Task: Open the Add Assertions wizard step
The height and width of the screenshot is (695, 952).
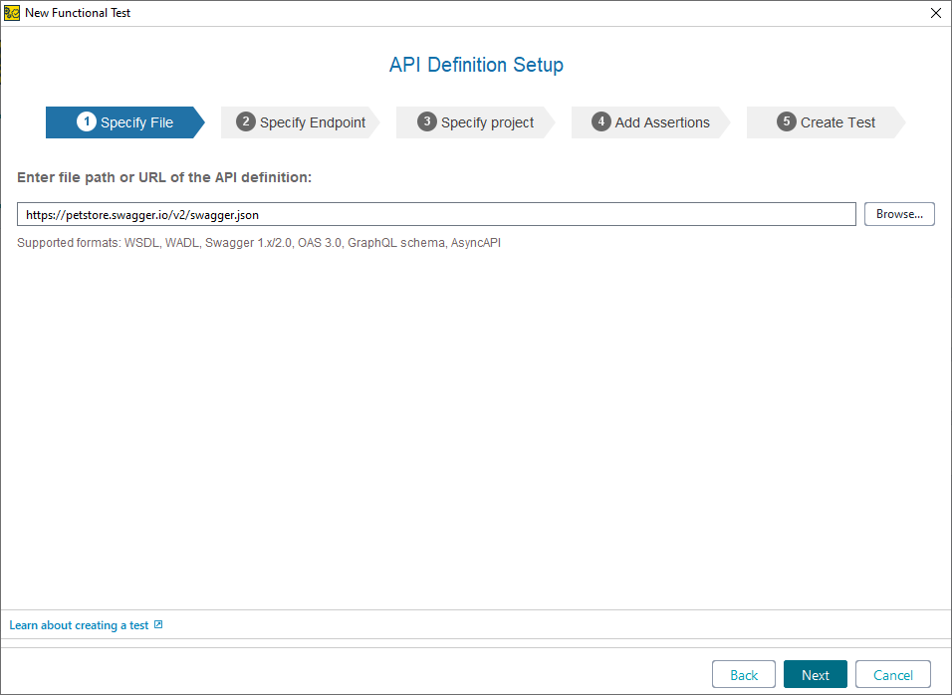Action: point(652,121)
